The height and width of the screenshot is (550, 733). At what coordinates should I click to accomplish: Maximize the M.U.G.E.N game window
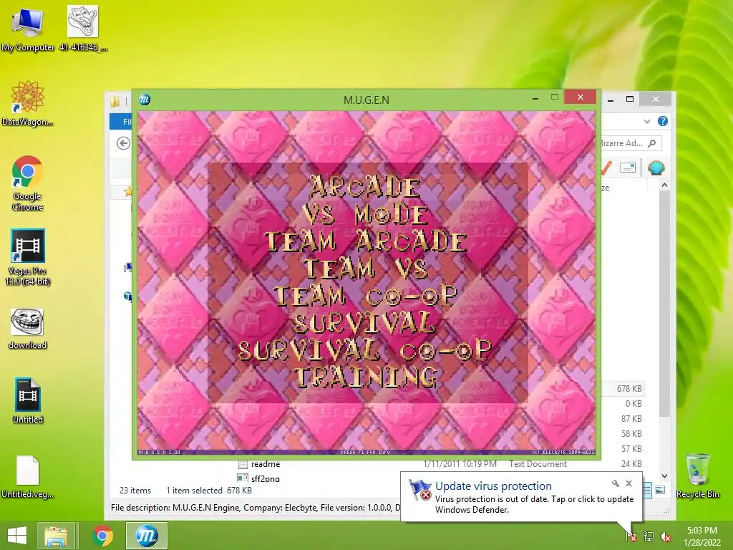[555, 97]
